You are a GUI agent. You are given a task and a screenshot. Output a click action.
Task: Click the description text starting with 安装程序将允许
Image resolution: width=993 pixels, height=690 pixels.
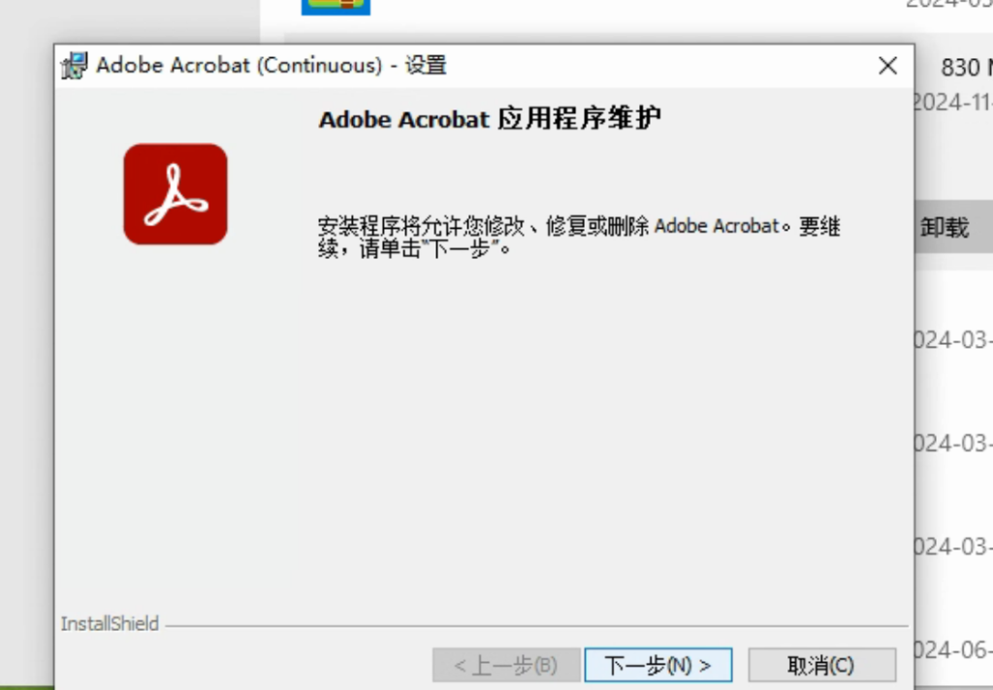[x=579, y=236]
